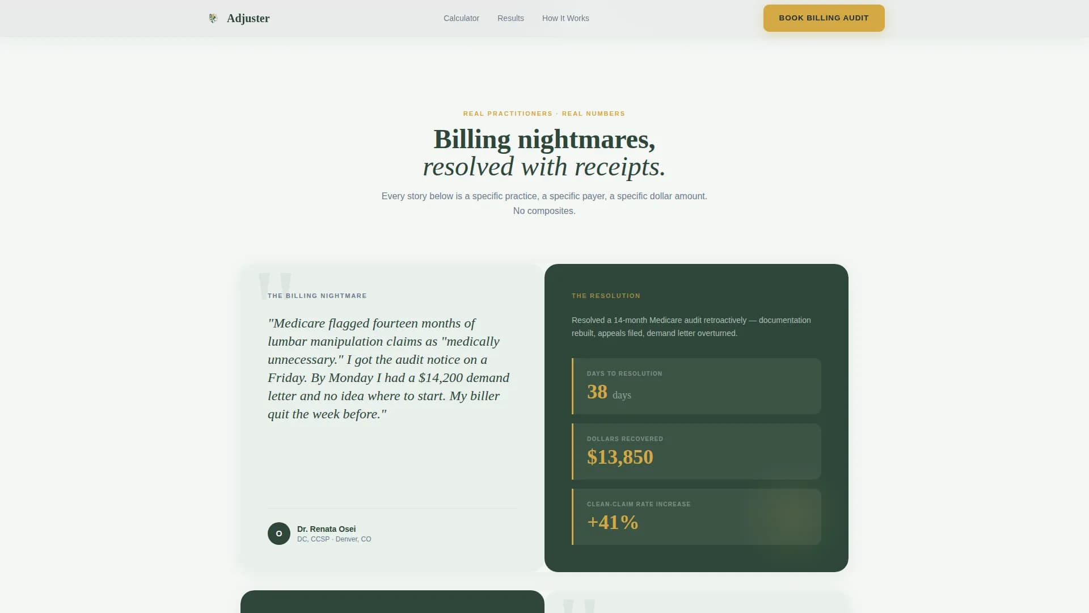
Task: Expand the partially visible dark card below
Action: 391,602
